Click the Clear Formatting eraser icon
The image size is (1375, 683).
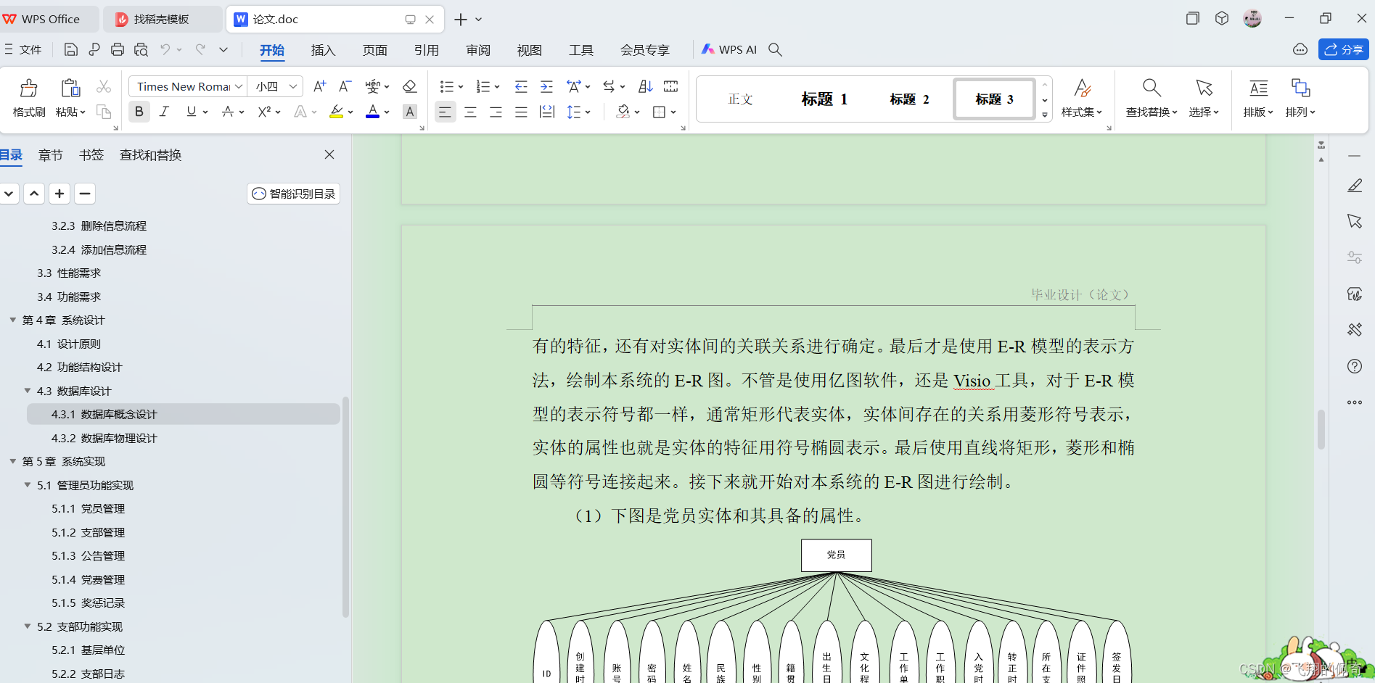coord(409,86)
